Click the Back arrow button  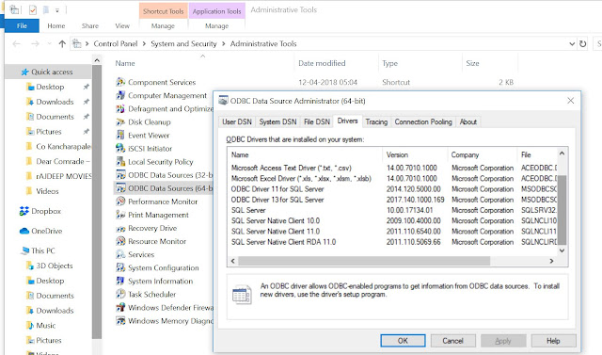[17, 44]
